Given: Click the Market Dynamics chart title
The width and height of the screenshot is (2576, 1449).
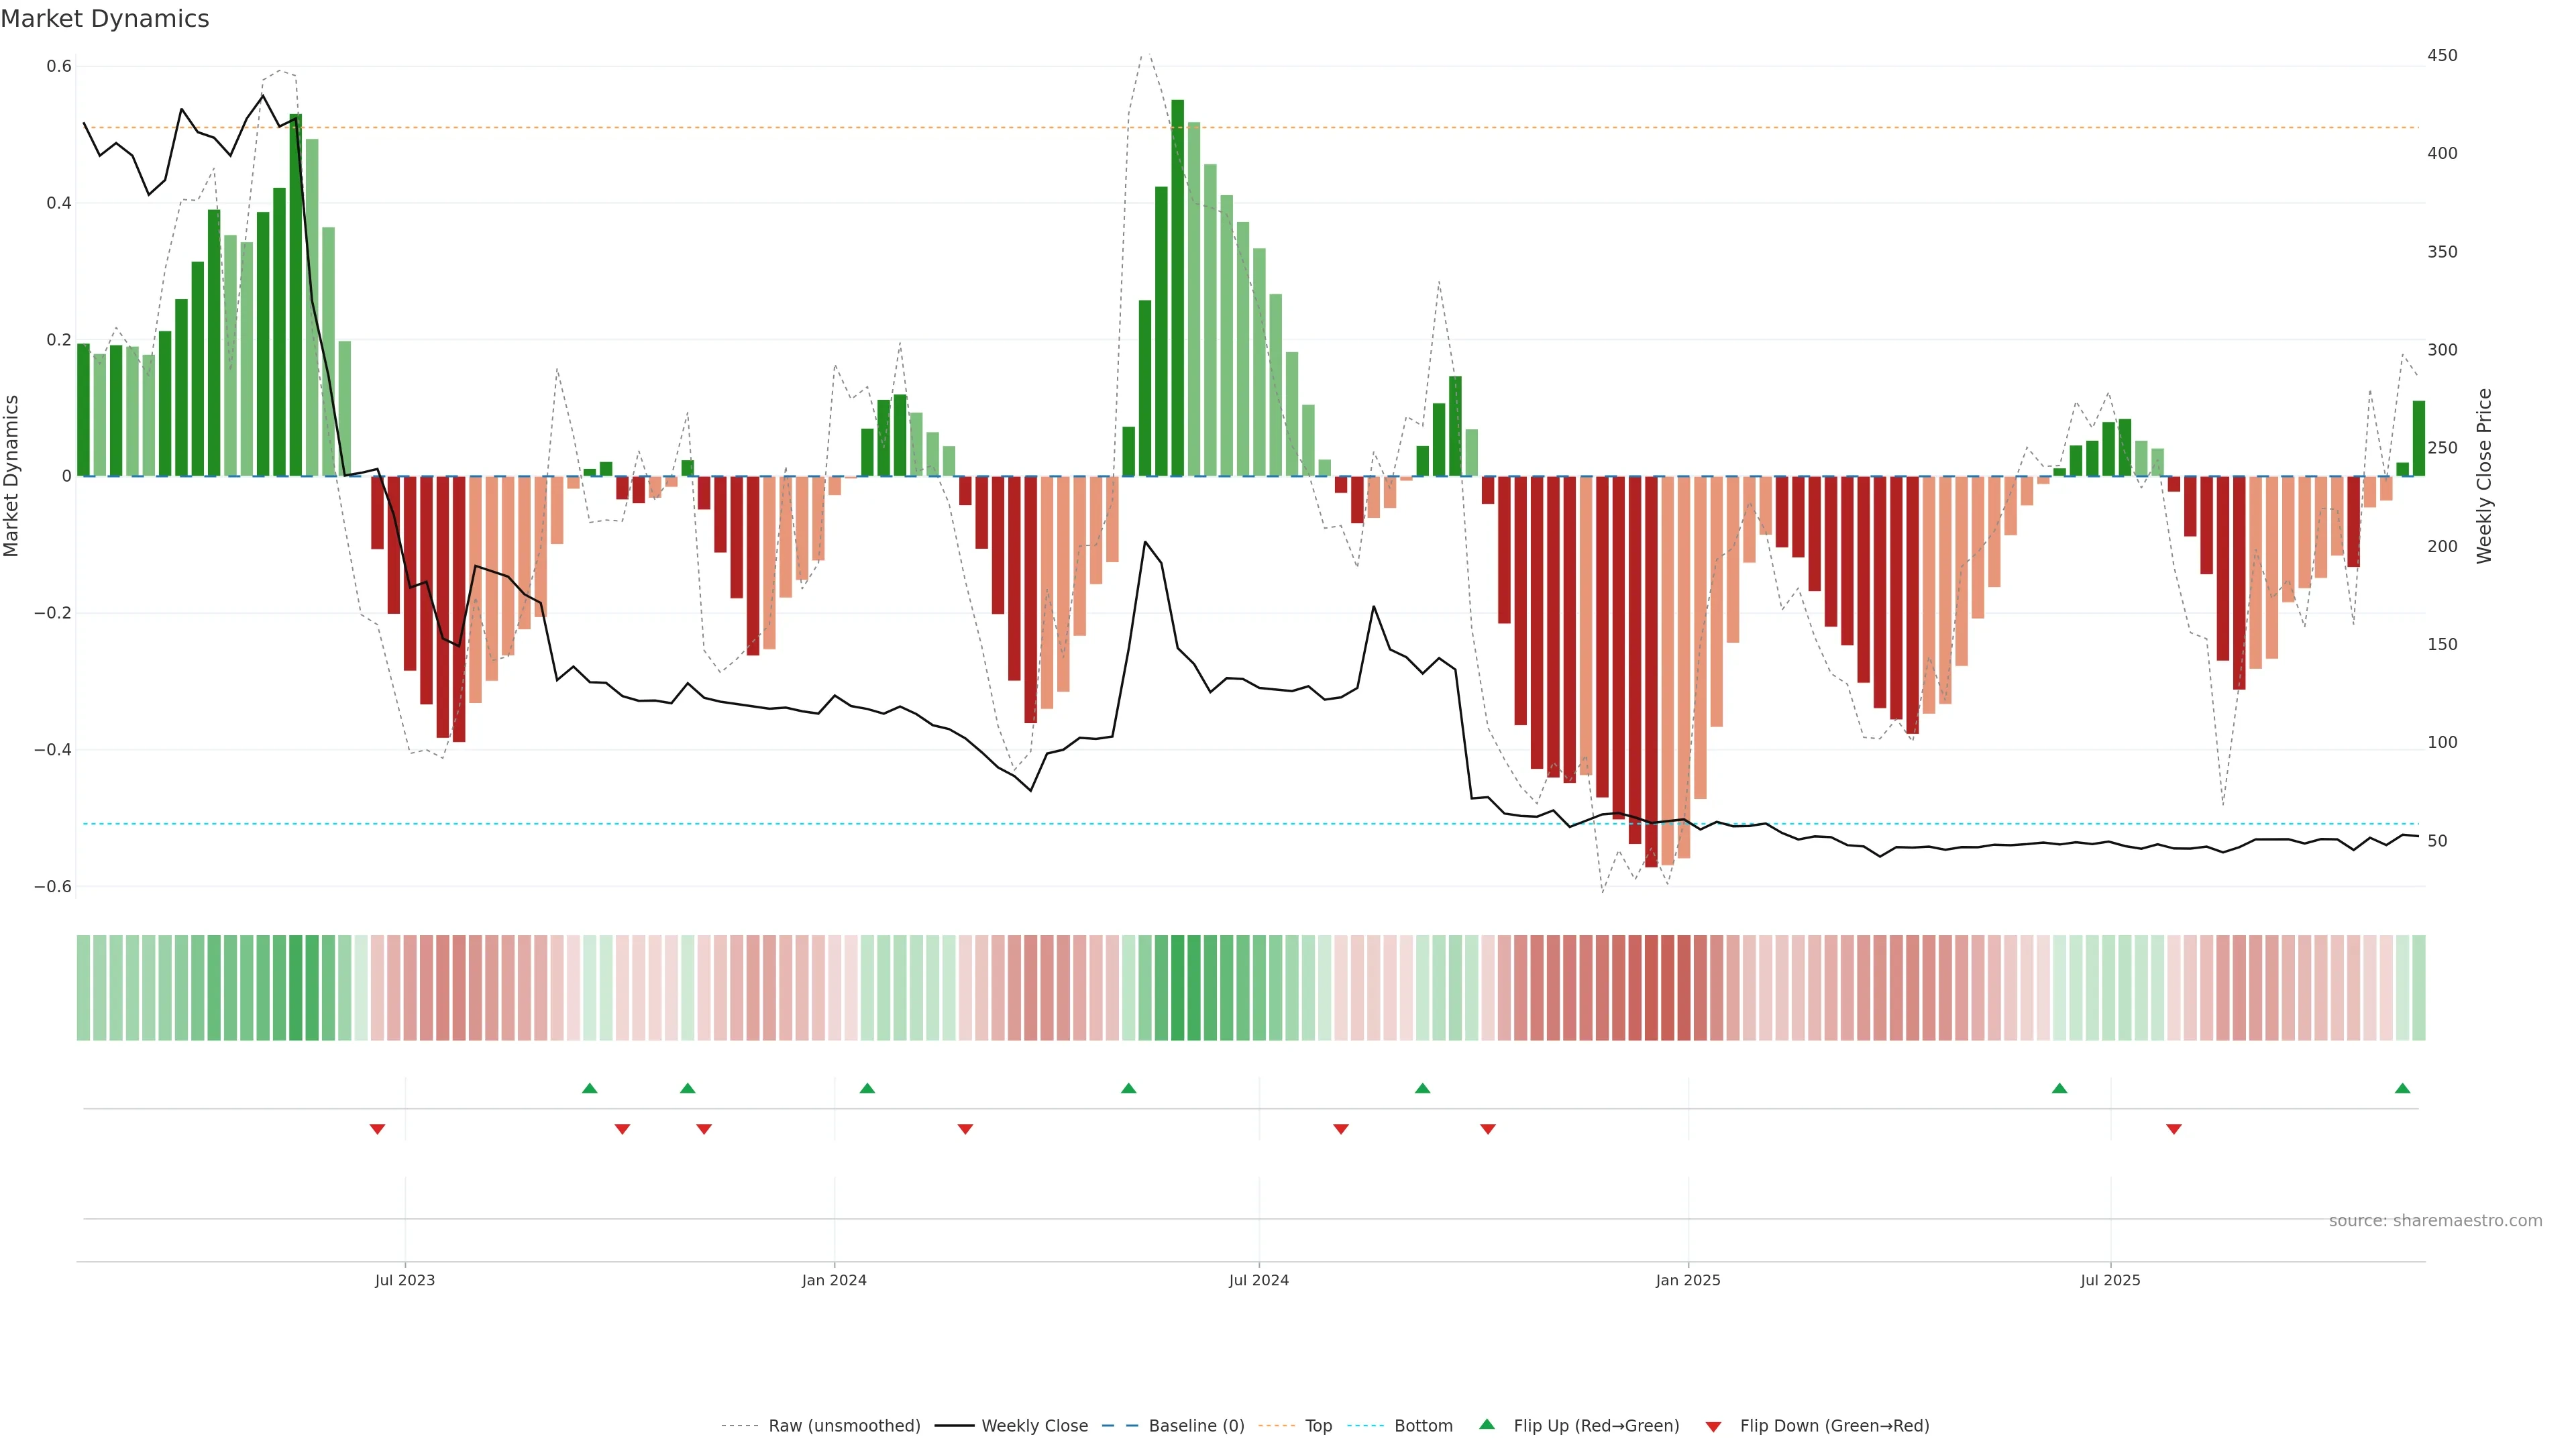Looking at the screenshot, I should (105, 19).
